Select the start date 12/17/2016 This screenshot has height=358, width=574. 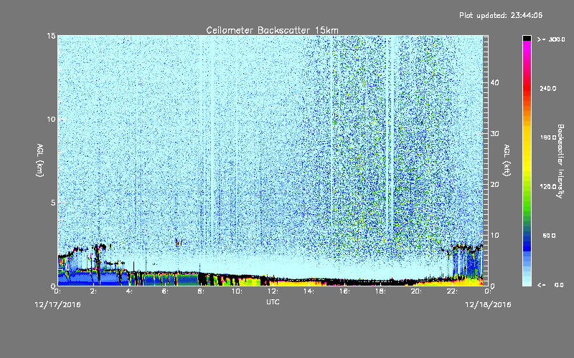click(57, 305)
